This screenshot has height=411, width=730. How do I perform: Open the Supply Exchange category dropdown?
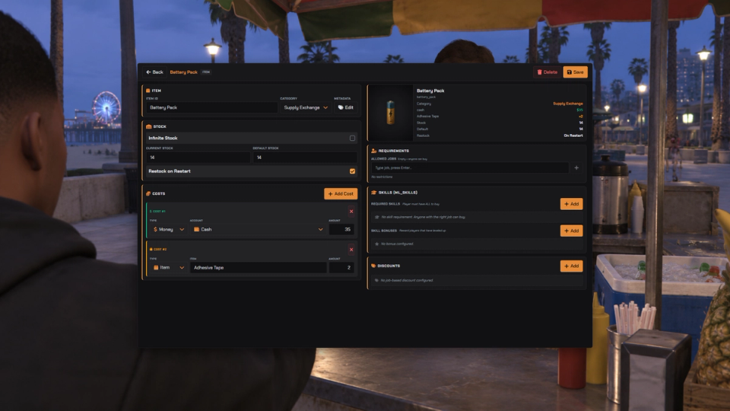click(x=306, y=107)
